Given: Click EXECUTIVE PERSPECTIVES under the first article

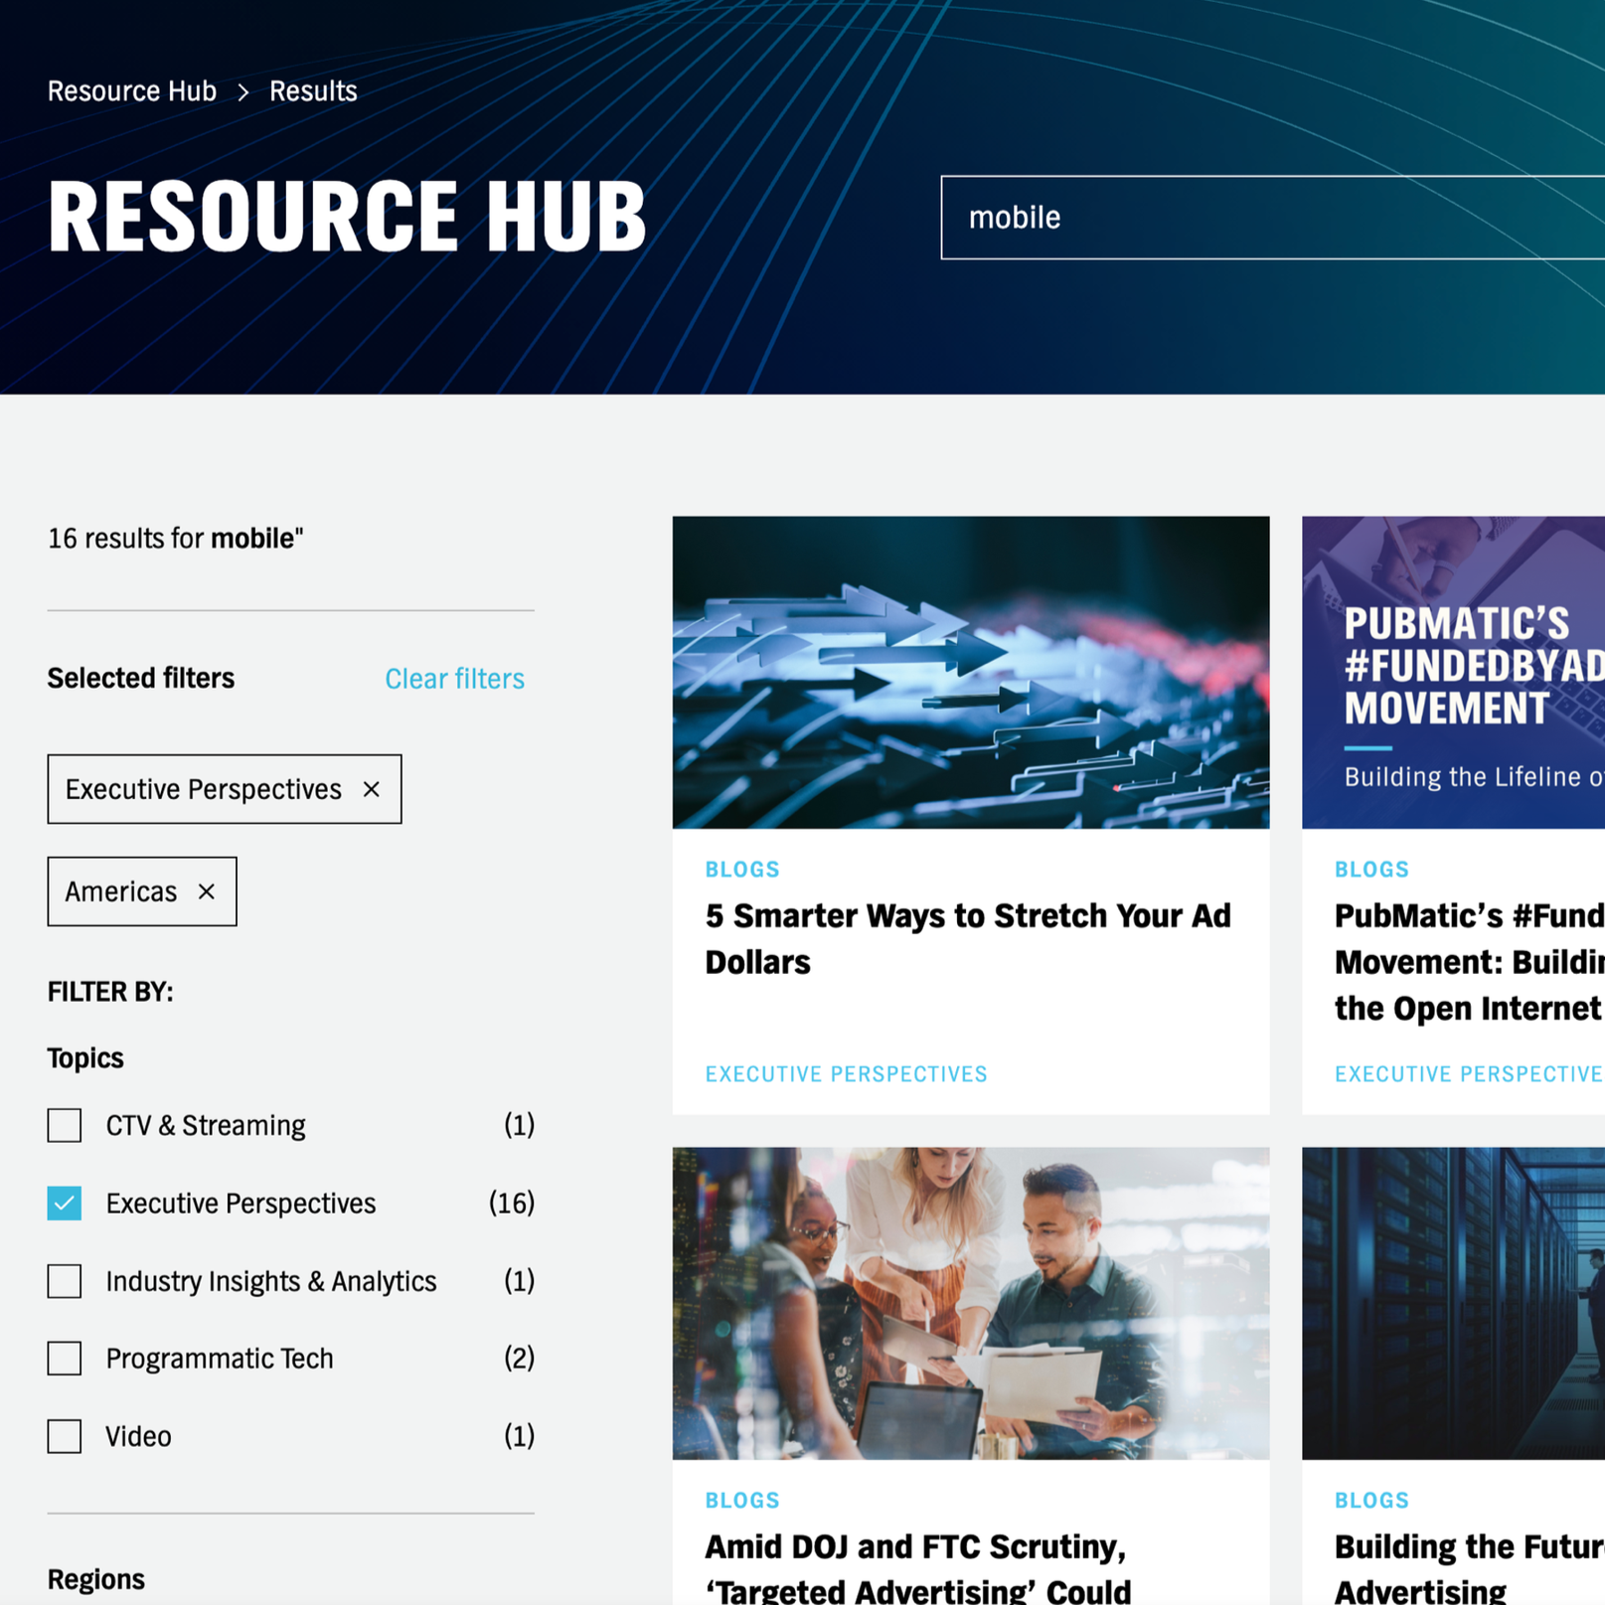Looking at the screenshot, I should pos(846,1073).
